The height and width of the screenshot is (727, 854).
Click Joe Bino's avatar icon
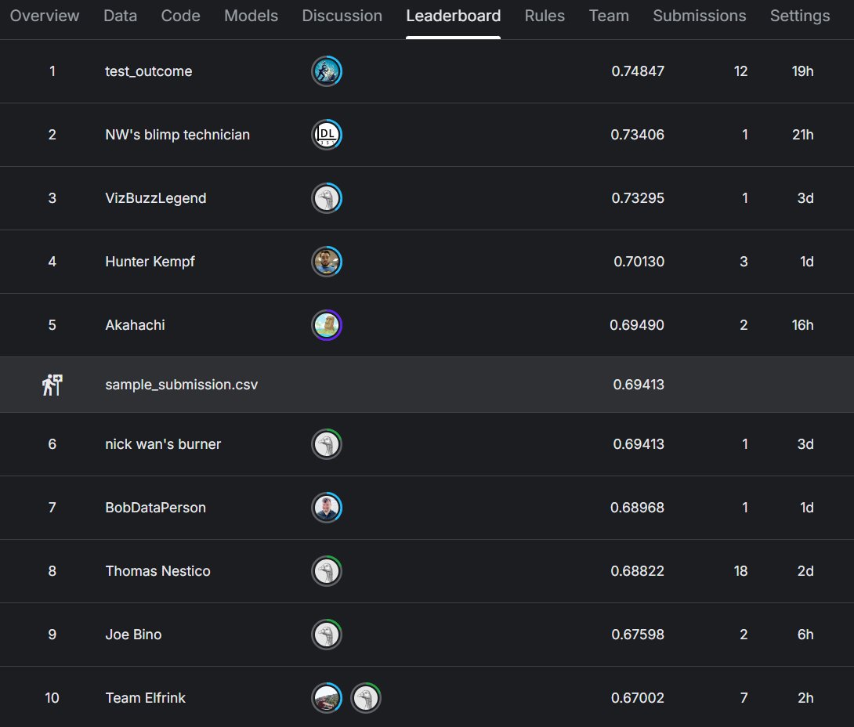point(327,635)
